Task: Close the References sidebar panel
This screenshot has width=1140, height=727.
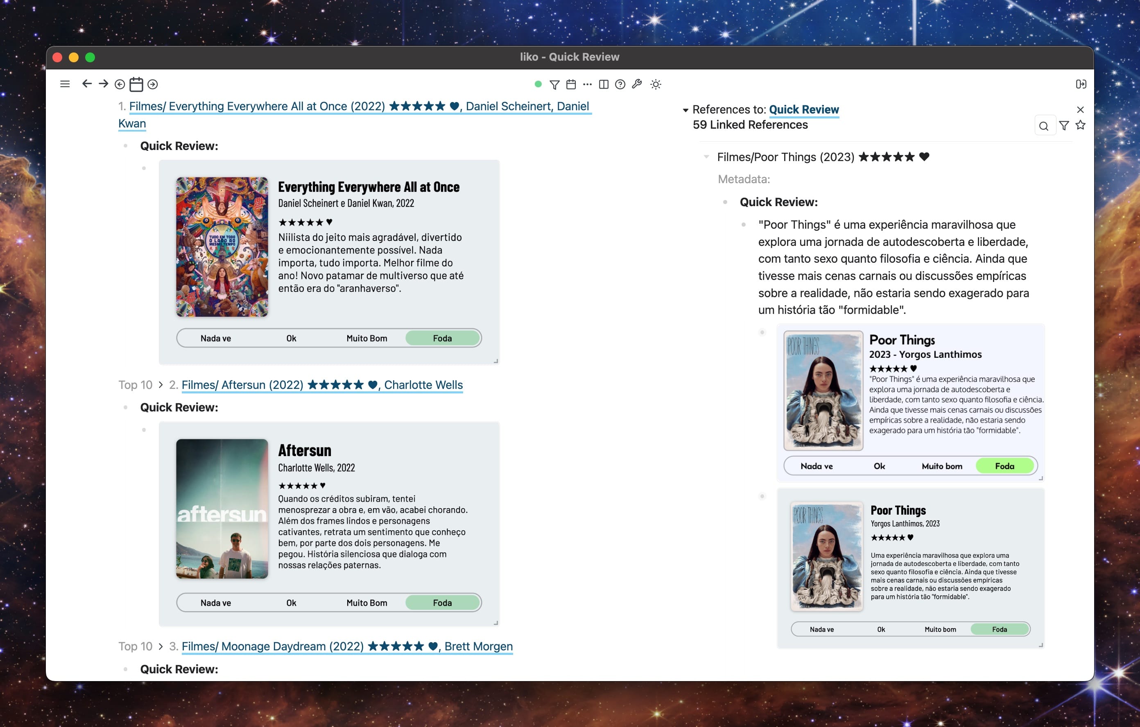Action: pos(1080,109)
